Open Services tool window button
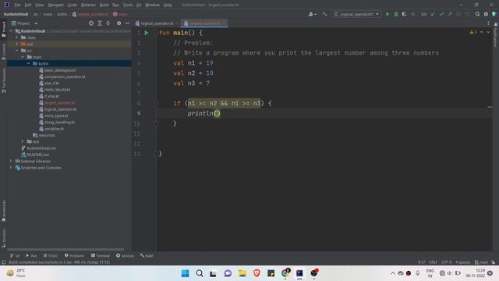Image resolution: width=499 pixels, height=281 pixels. (125, 255)
